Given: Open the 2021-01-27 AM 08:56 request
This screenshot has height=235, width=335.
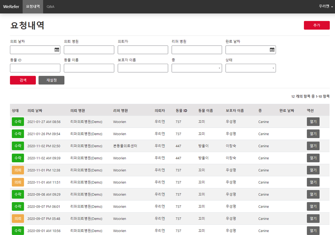Looking at the screenshot, I should tap(313, 122).
